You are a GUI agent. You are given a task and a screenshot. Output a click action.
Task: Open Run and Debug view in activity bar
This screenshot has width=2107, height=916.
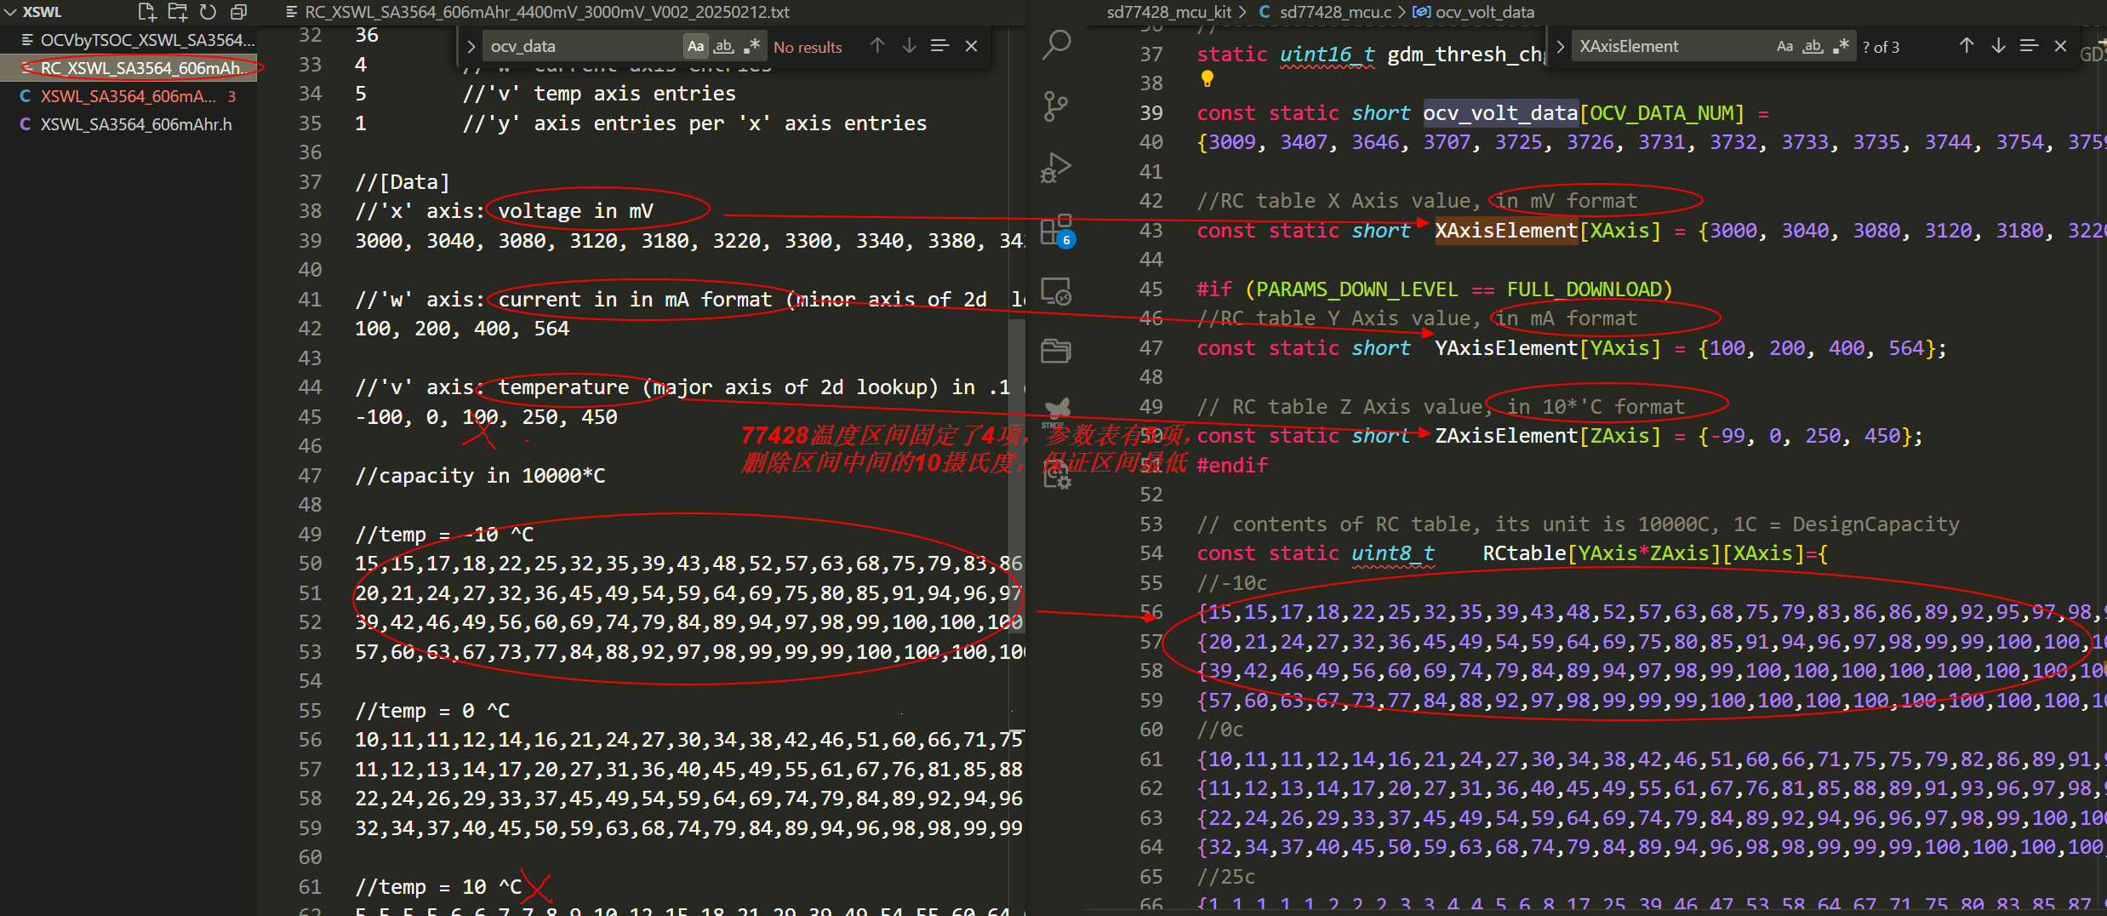[x=1056, y=168]
